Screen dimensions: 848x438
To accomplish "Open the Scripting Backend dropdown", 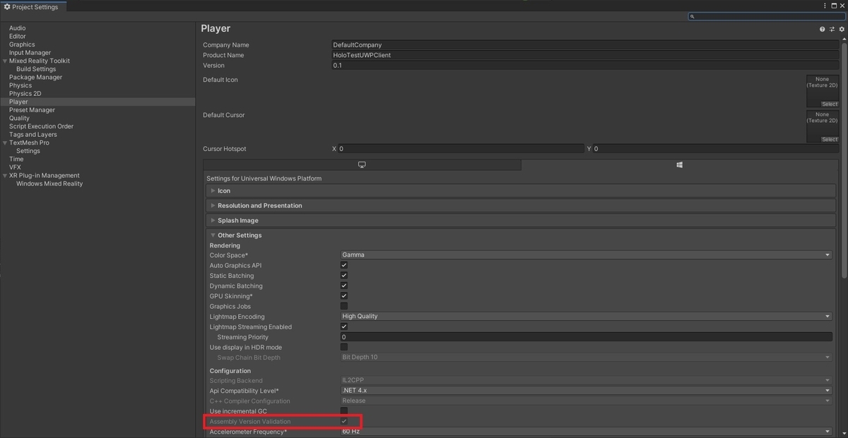I will [586, 380].
